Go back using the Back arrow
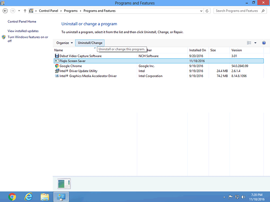Screen dimensions: 270x202 coord(5,11)
